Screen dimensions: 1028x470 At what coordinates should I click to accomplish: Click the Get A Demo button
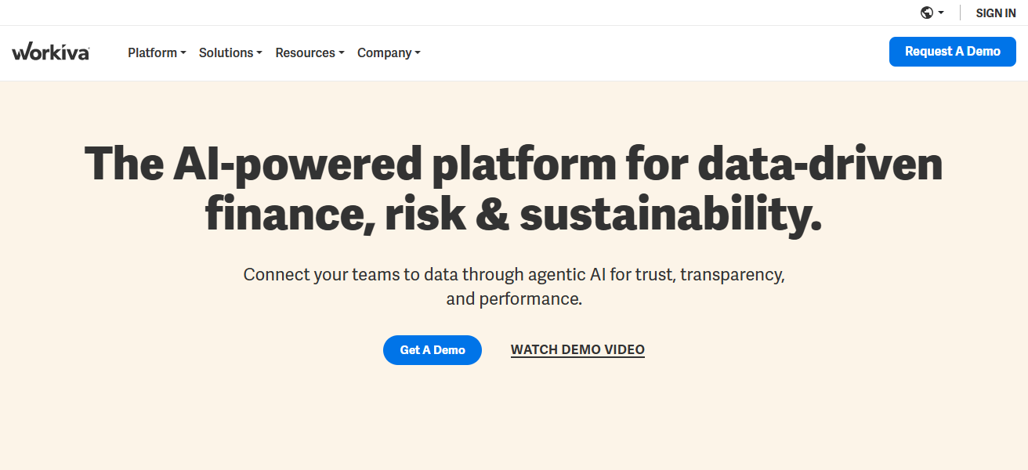[433, 350]
